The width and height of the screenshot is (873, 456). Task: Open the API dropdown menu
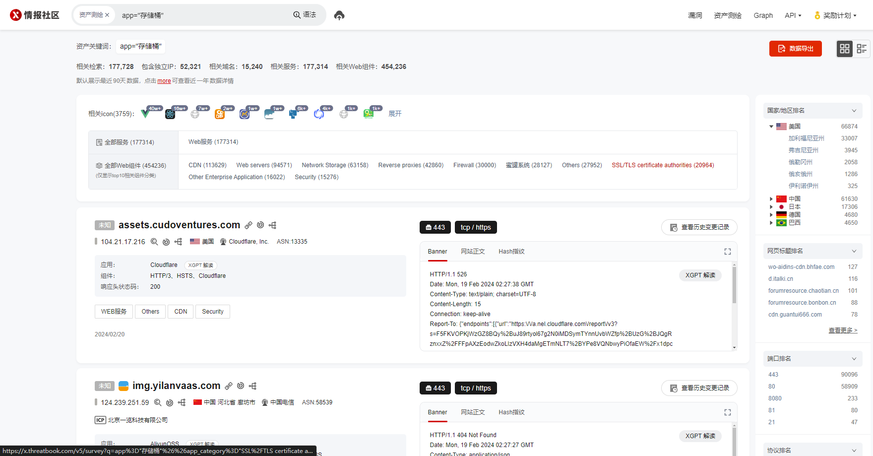[x=793, y=15]
